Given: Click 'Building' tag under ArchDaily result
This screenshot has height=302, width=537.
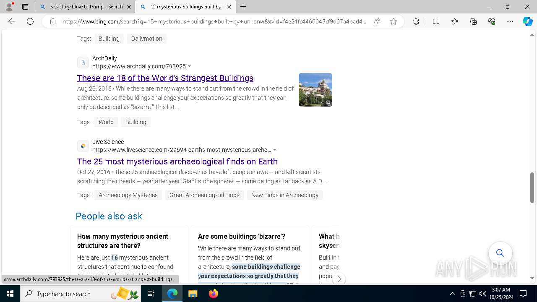Looking at the screenshot, I should tap(136, 122).
